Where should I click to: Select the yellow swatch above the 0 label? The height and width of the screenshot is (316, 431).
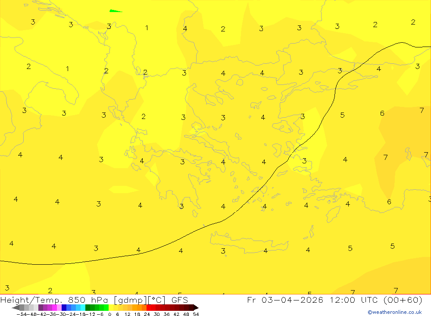coord(111,308)
